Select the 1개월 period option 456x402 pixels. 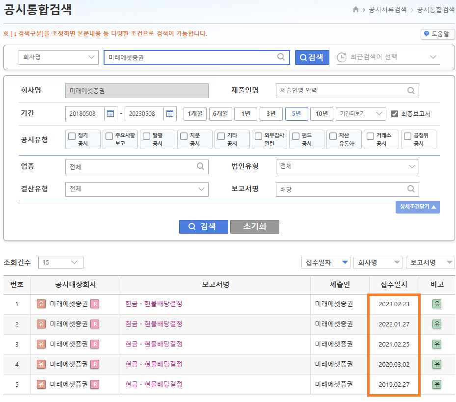pos(195,114)
